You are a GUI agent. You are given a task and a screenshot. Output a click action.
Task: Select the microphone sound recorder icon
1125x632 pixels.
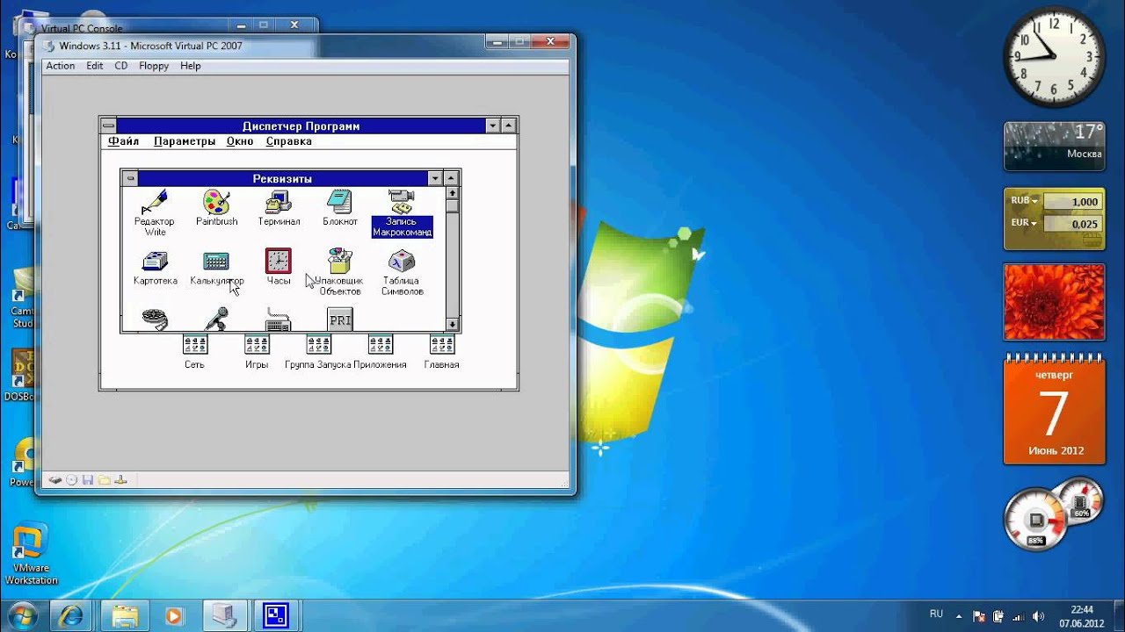216,319
